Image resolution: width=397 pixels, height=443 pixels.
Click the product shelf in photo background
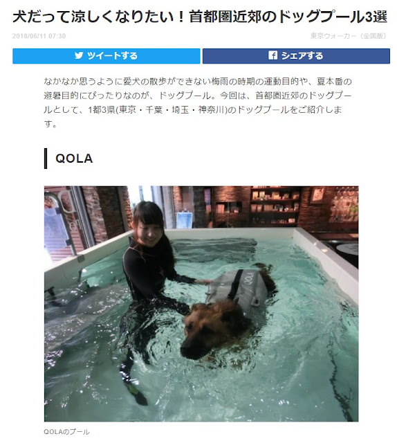(x=275, y=206)
